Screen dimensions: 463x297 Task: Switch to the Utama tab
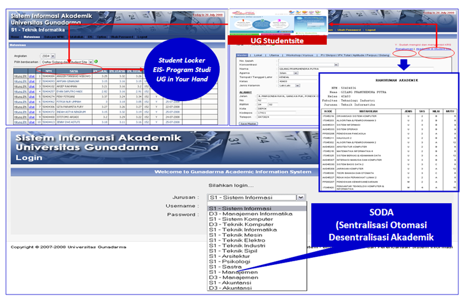[274, 55]
